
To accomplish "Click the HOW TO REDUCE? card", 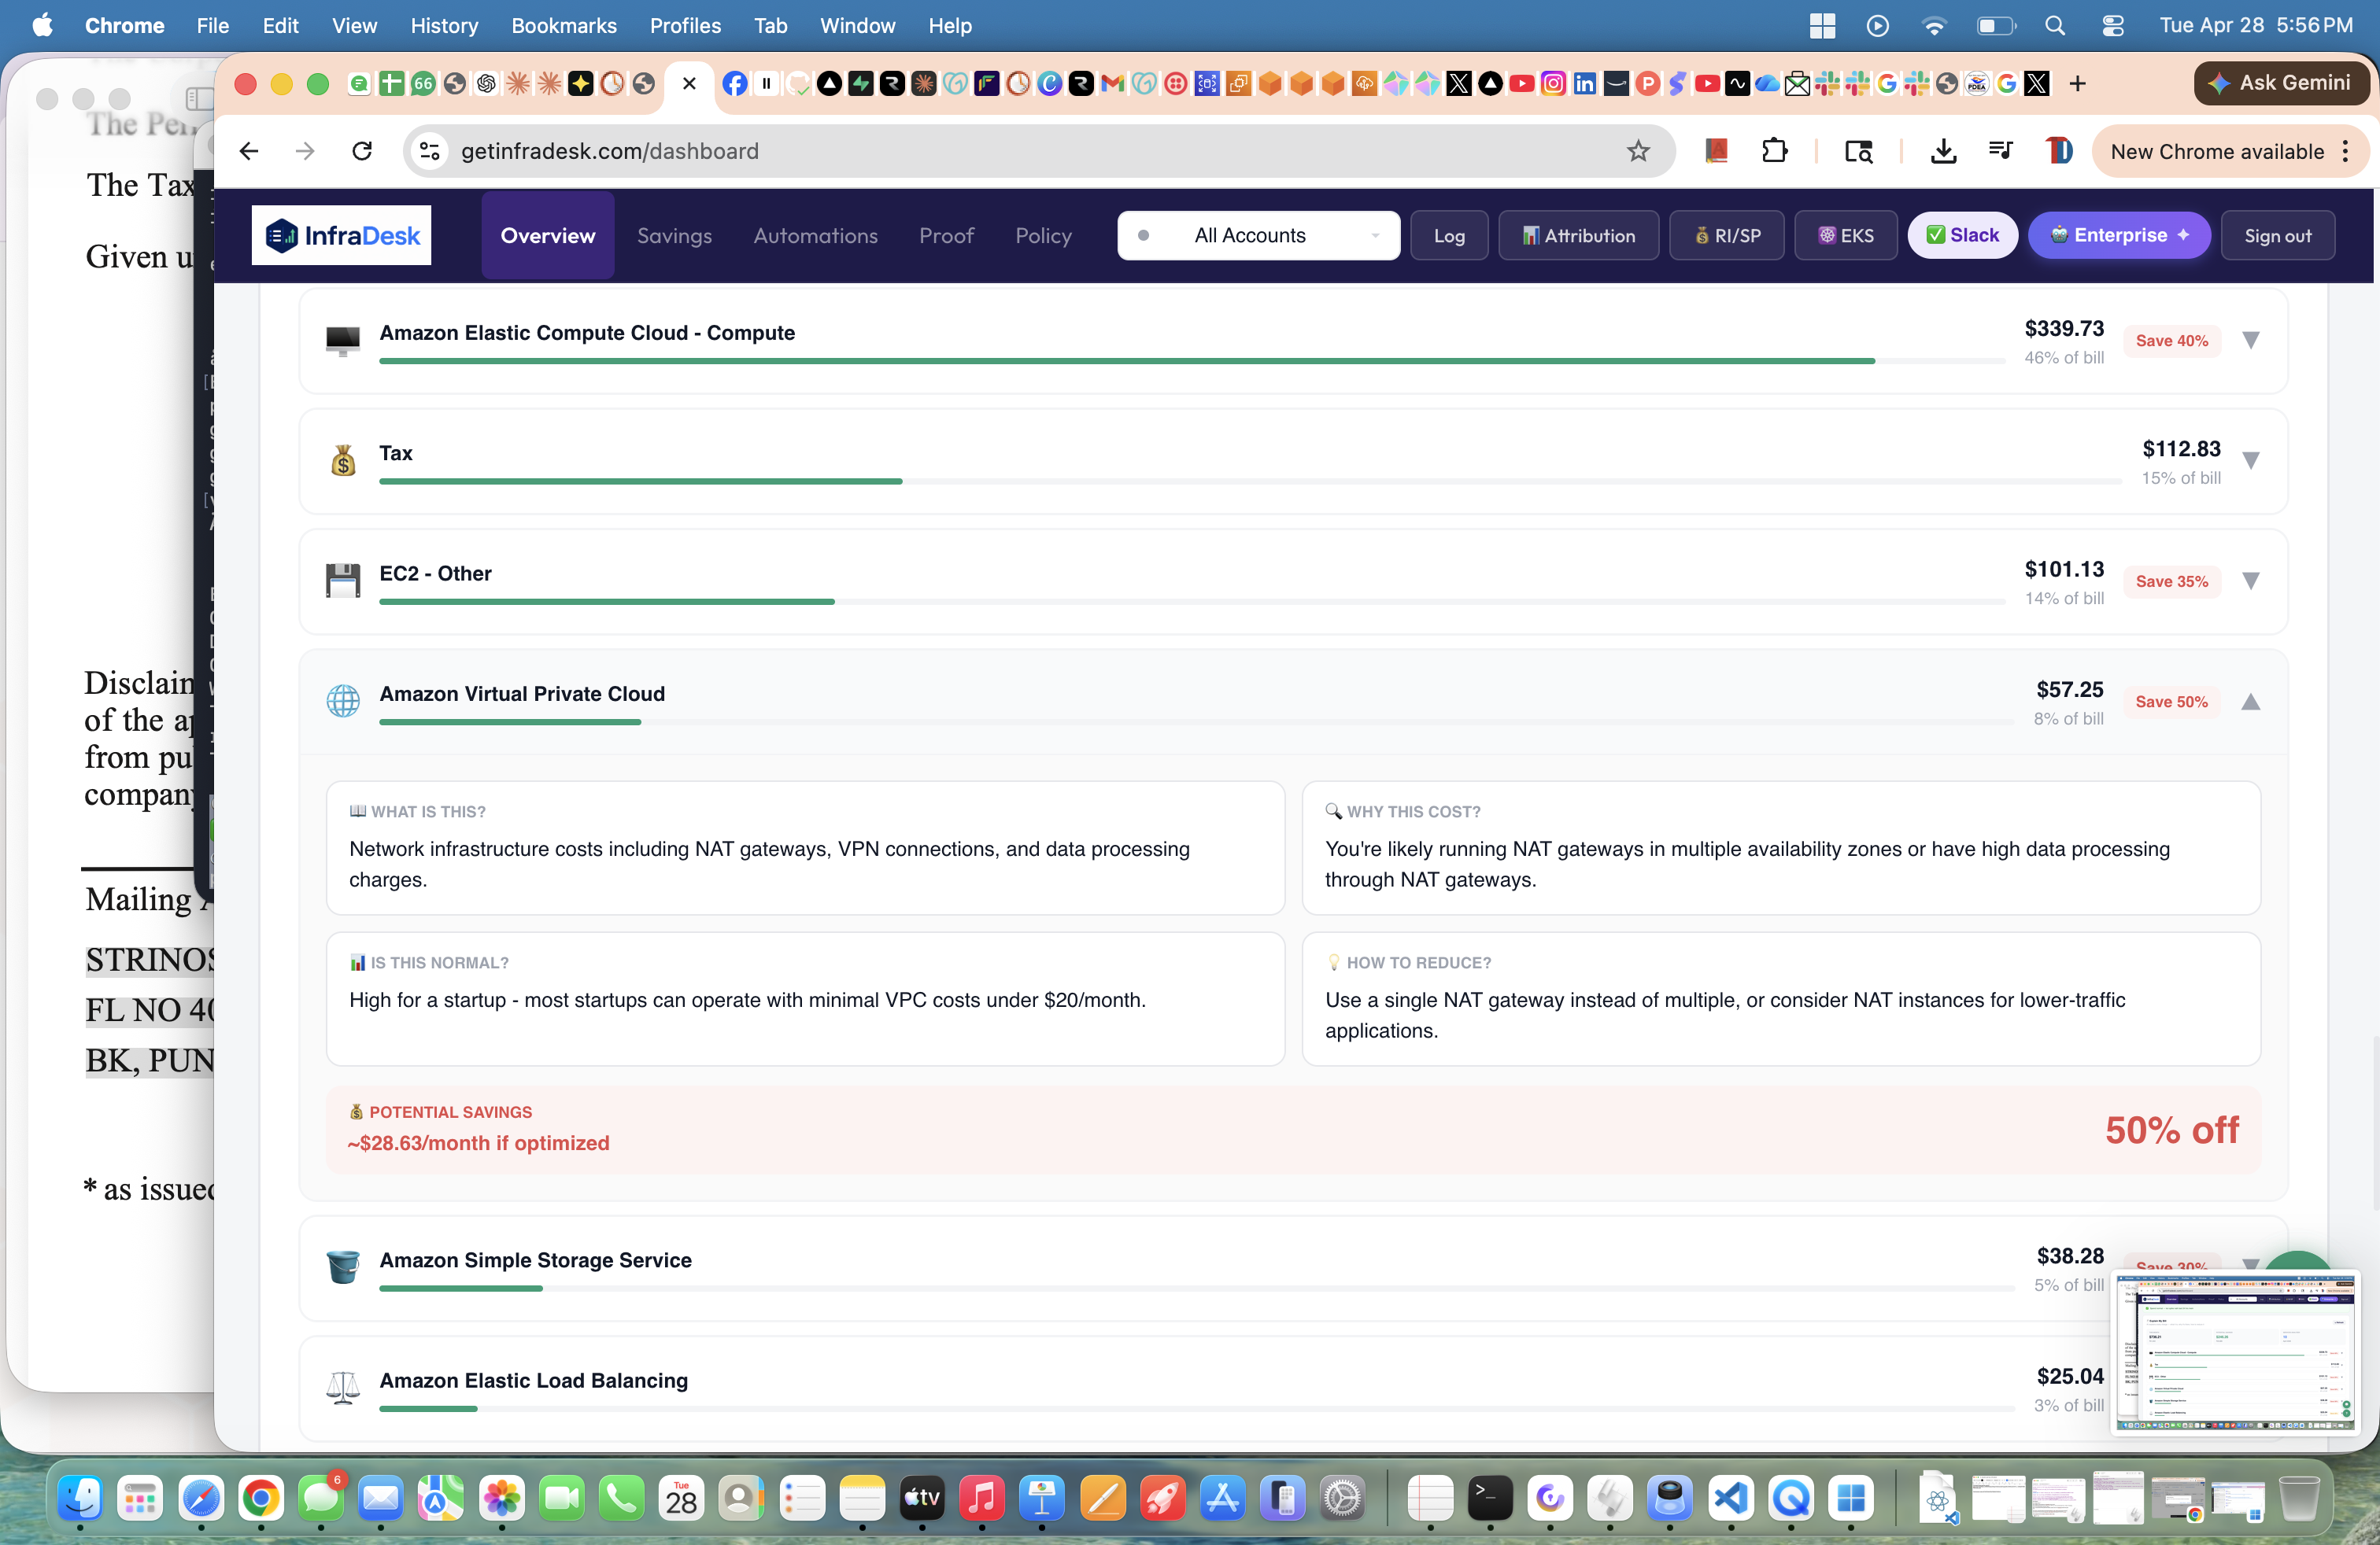I will (1780, 998).
